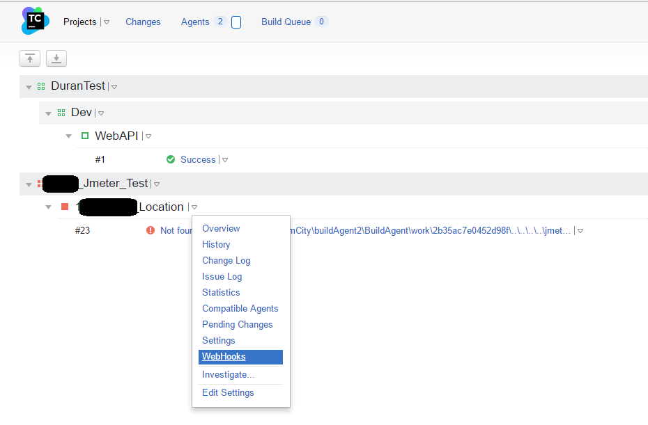Screen dimensions: 648x425
Task: Click the Jmeter_Test project red icon
Action: (x=40, y=184)
